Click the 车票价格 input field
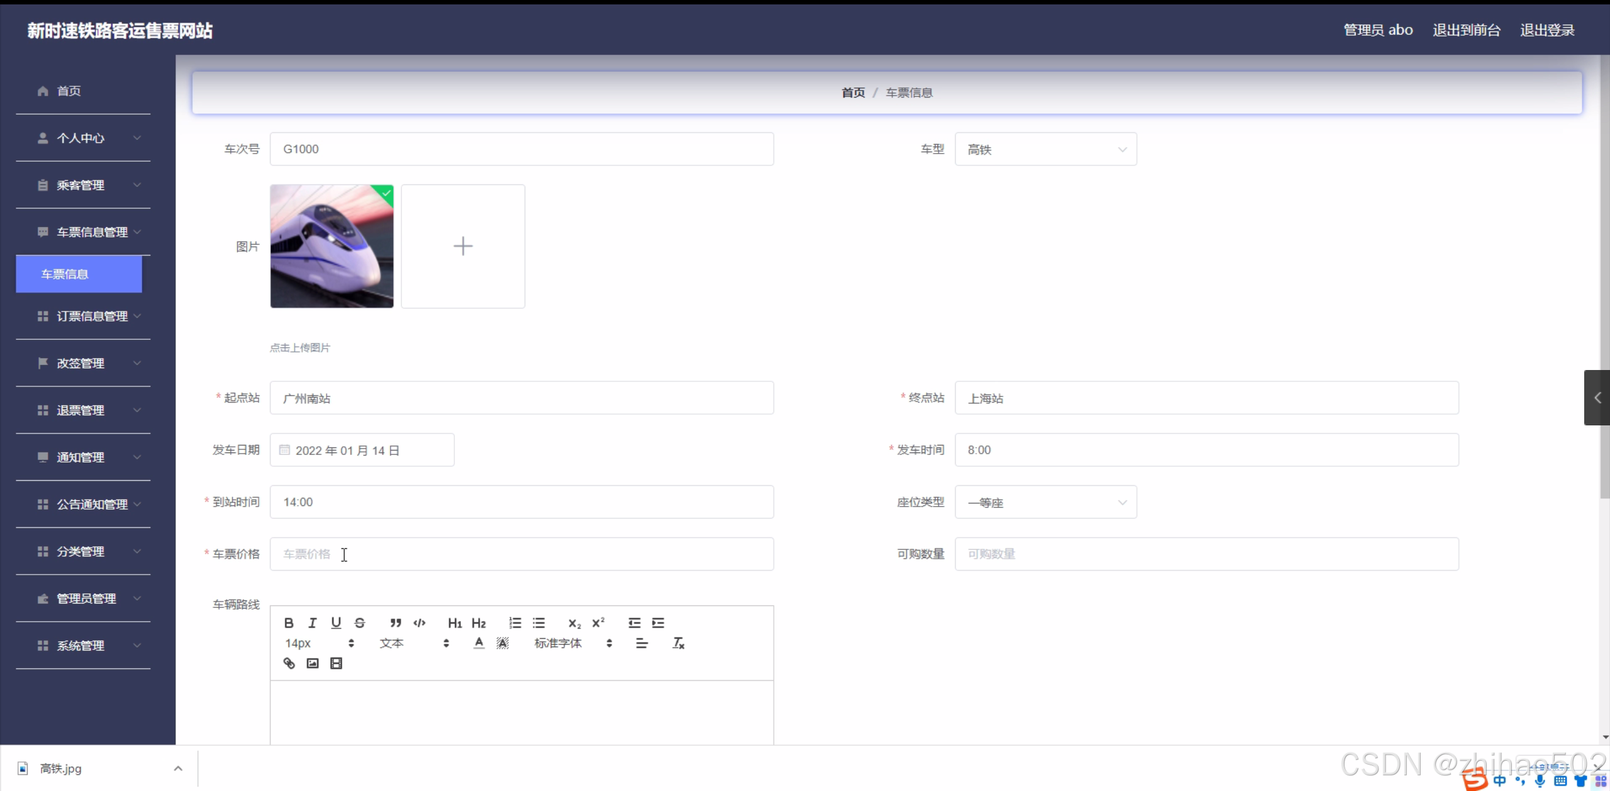The height and width of the screenshot is (791, 1610). (521, 554)
